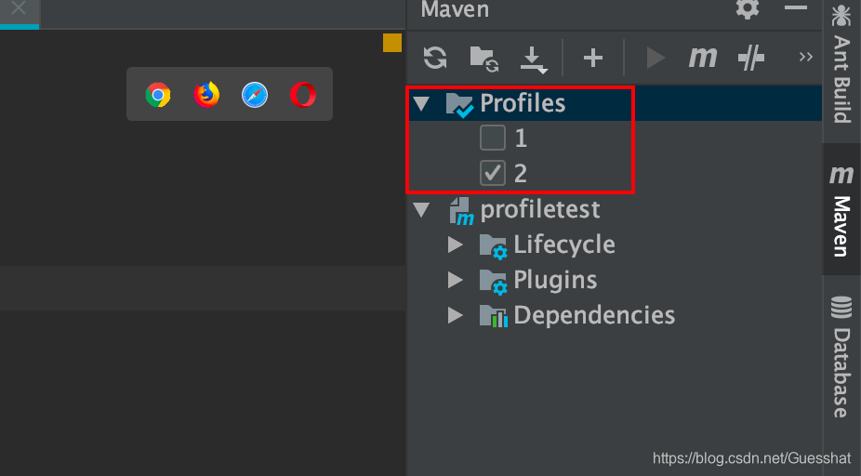Open in Firefox browser icon

point(206,95)
